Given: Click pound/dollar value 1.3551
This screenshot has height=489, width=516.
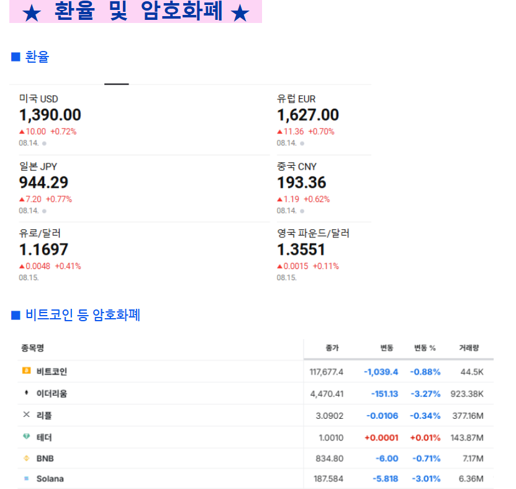Looking at the screenshot, I should [x=301, y=250].
